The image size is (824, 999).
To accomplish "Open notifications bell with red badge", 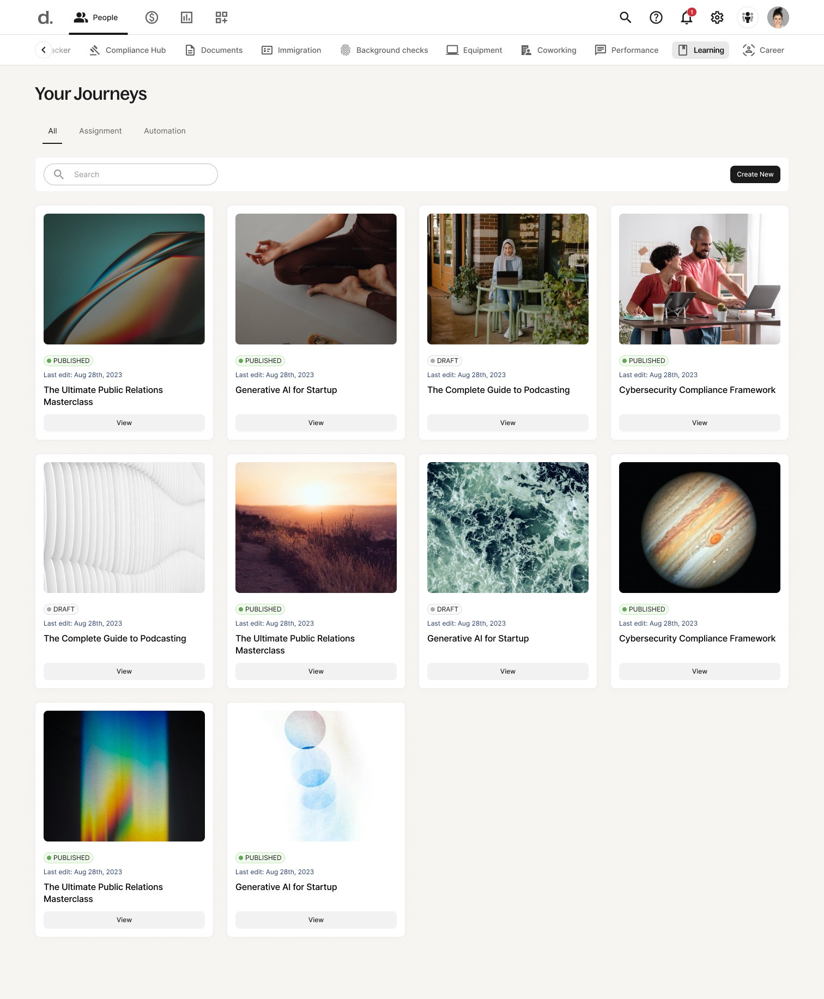I will coord(687,17).
